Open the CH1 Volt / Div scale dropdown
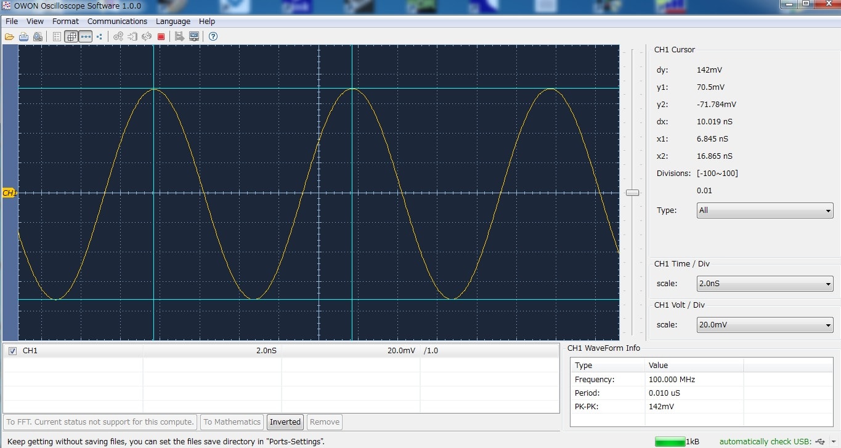This screenshot has width=841, height=448. [765, 325]
